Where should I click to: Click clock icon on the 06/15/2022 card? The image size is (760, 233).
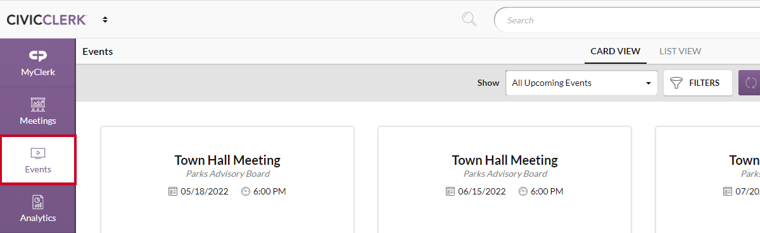pyautogui.click(x=523, y=191)
